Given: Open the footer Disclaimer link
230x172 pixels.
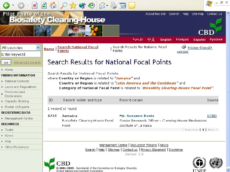Looking at the screenshot, I should point(176,150).
